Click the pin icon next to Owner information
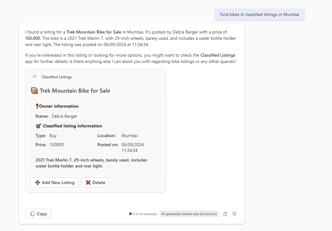The height and width of the screenshot is (231, 332). point(37,106)
